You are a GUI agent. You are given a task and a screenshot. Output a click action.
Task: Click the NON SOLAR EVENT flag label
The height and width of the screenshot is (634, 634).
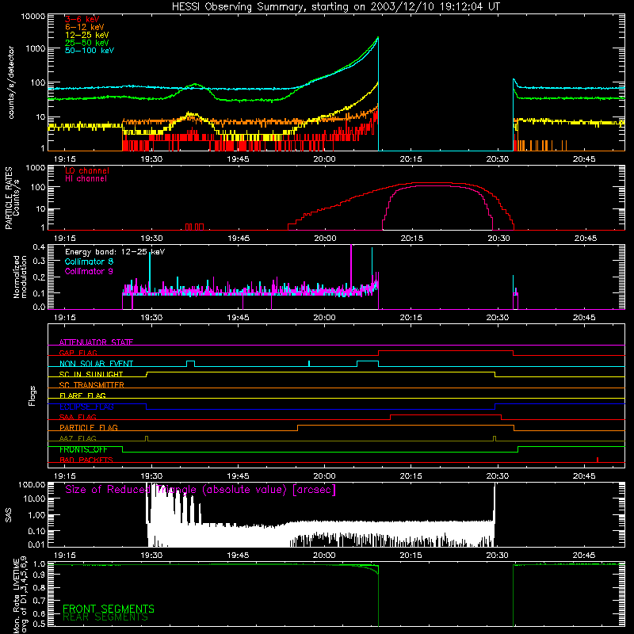click(96, 364)
